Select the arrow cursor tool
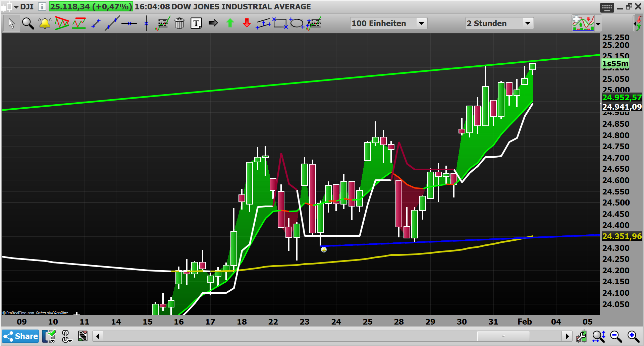The height and width of the screenshot is (346, 644). coord(11,23)
